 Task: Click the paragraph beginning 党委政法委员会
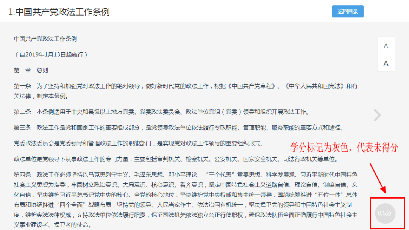[x=139, y=143]
